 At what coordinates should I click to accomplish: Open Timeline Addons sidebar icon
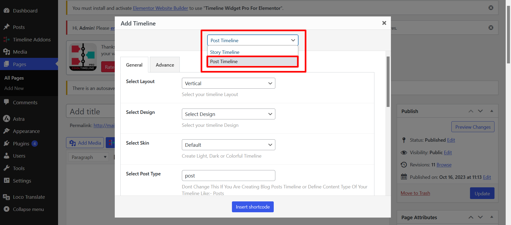pyautogui.click(x=7, y=40)
